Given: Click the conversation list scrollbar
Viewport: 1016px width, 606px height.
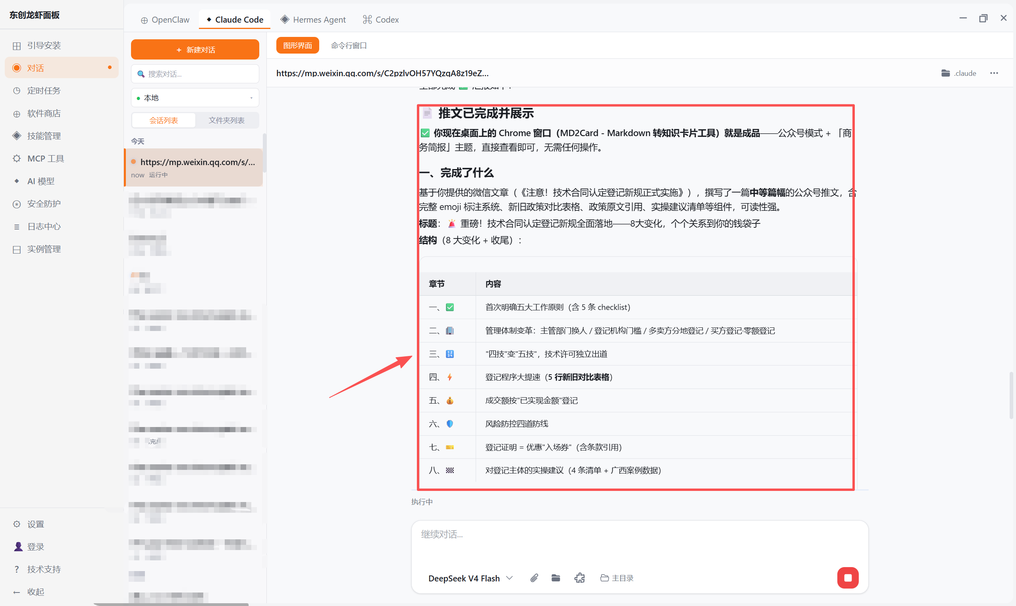Looking at the screenshot, I should [x=264, y=153].
